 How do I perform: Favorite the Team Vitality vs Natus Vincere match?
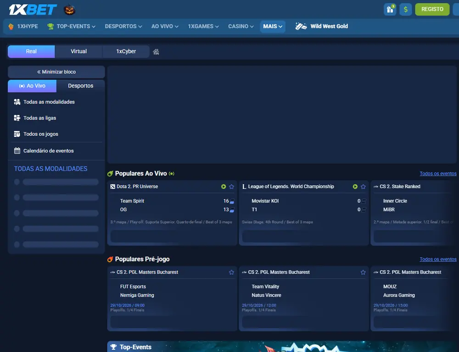click(x=363, y=272)
